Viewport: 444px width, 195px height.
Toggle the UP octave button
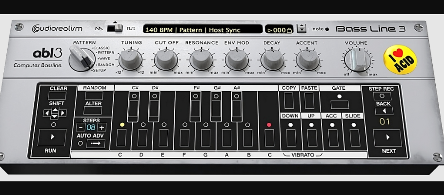(x=312, y=138)
